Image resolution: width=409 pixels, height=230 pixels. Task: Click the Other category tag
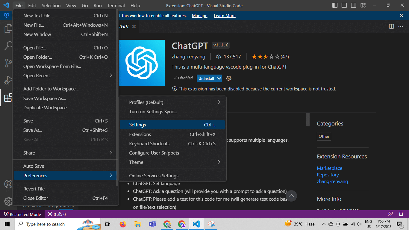[x=324, y=136]
